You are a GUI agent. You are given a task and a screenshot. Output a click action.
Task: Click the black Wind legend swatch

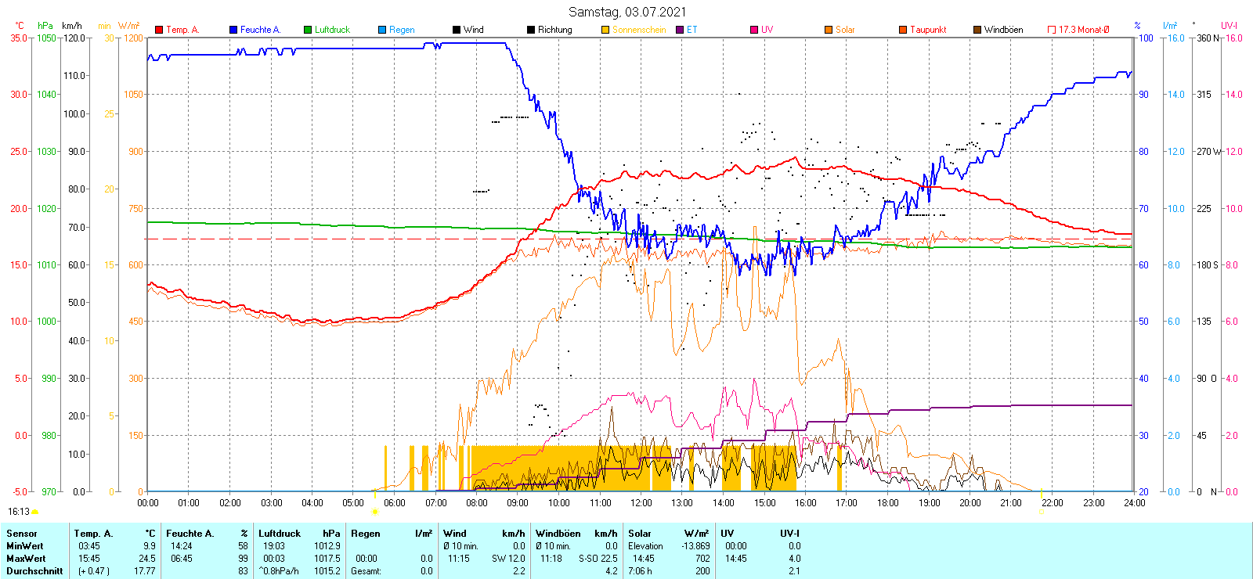[457, 30]
